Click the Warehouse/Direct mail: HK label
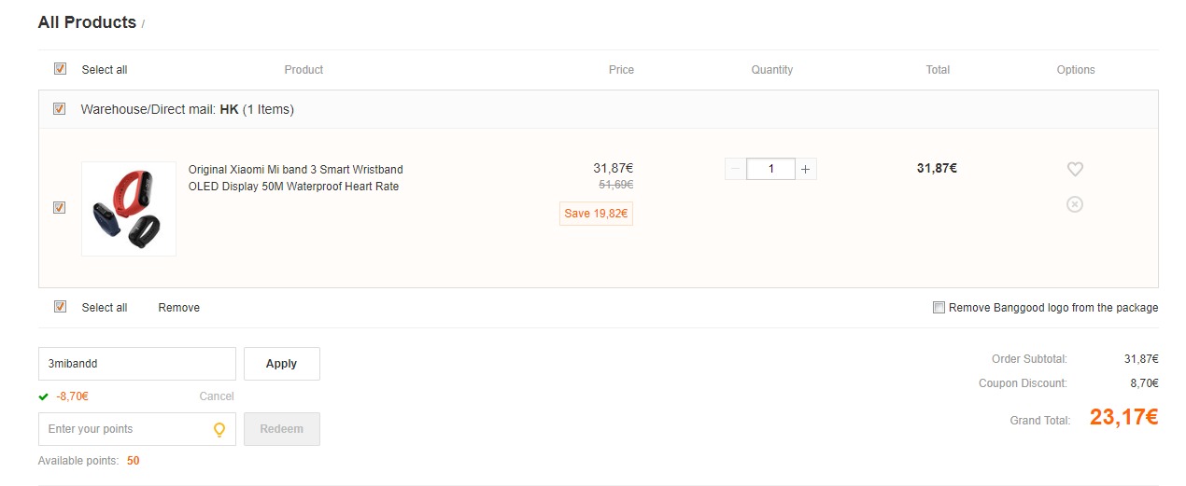 (x=187, y=109)
